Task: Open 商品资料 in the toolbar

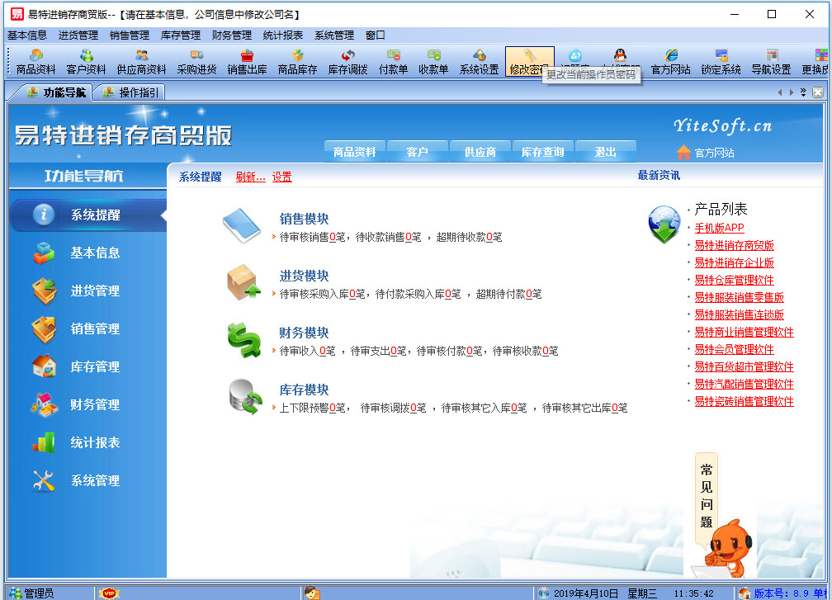Action: [x=36, y=62]
